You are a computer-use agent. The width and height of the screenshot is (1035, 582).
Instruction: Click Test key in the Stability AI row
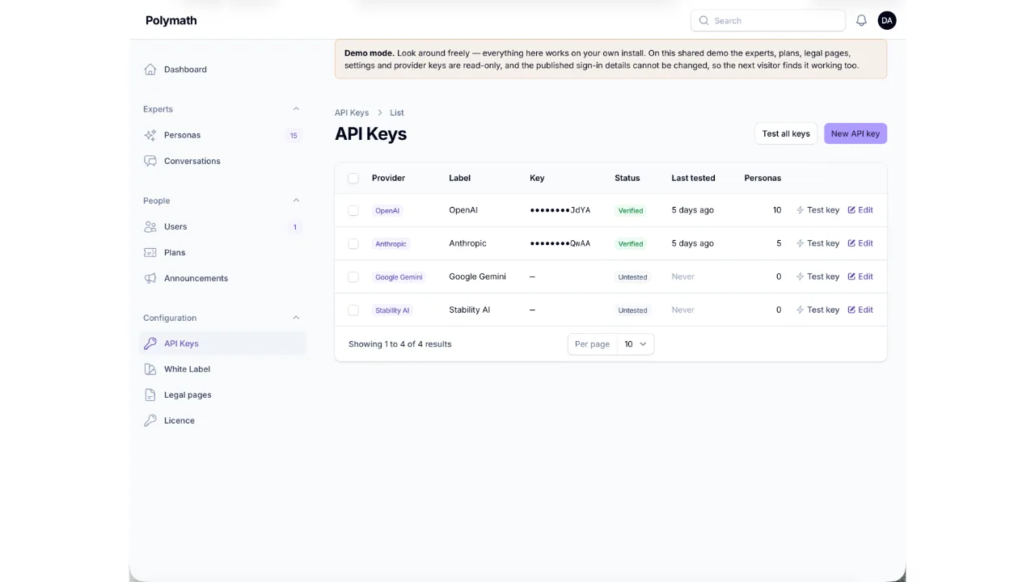[x=818, y=310]
